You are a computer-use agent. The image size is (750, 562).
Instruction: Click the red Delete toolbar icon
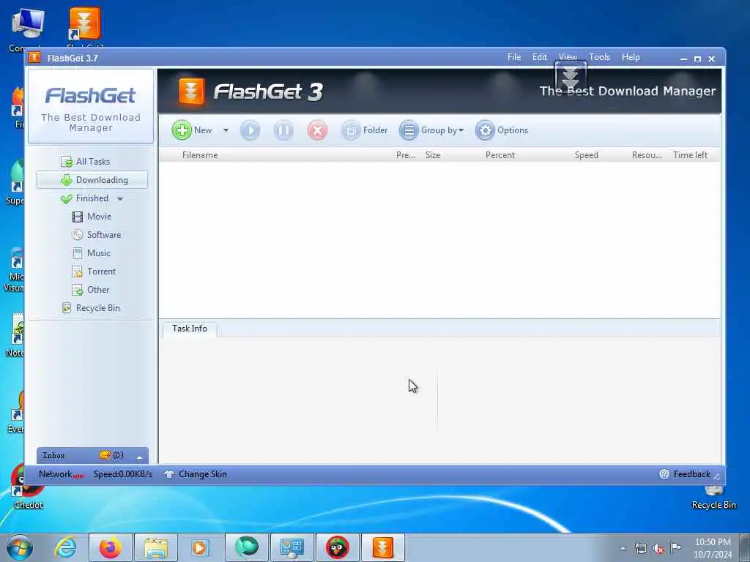(x=317, y=130)
